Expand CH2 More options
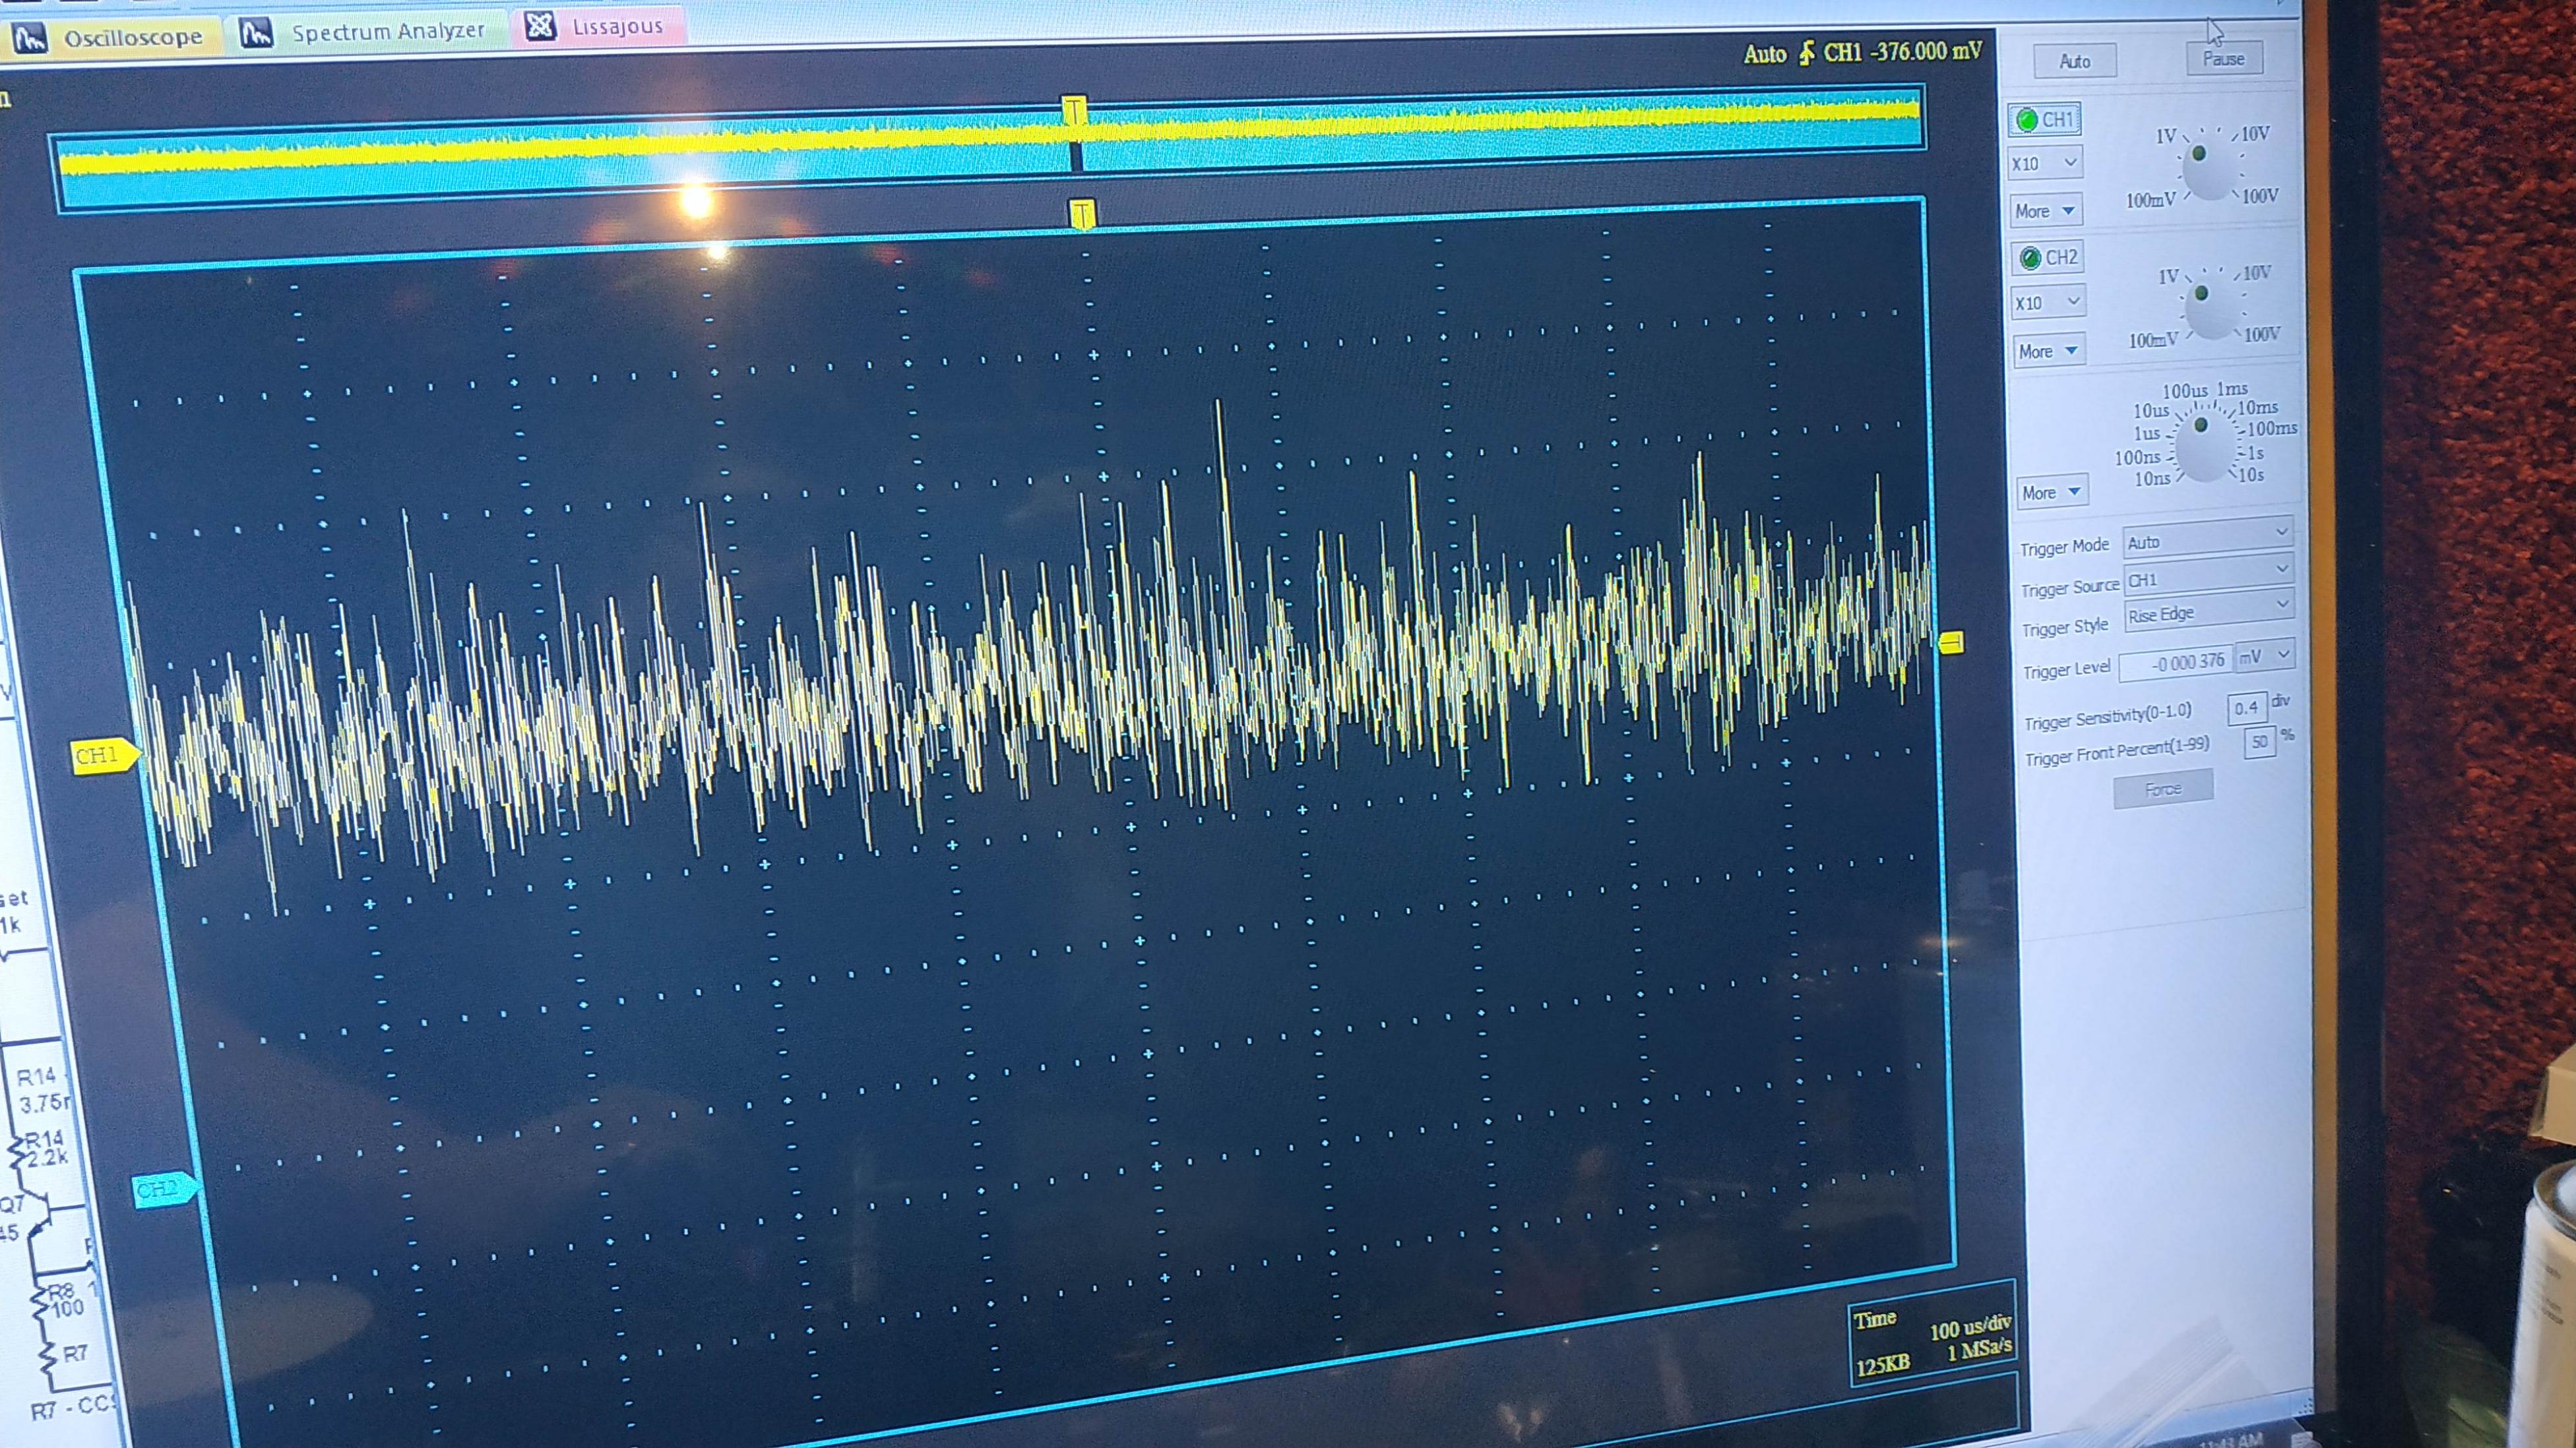The width and height of the screenshot is (2576, 1448). coord(2049,351)
